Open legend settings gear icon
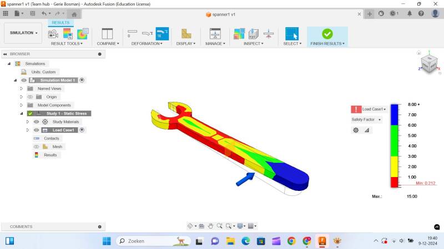This screenshot has height=249, width=444. tap(356, 130)
